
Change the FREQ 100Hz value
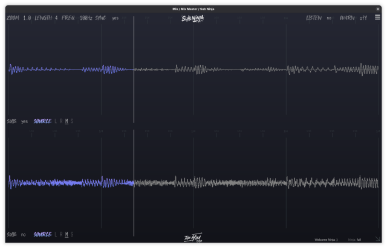86,18
